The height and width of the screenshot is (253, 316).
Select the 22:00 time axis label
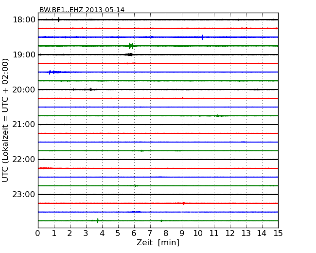click(x=24, y=160)
